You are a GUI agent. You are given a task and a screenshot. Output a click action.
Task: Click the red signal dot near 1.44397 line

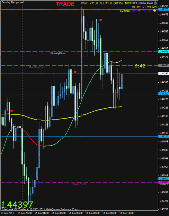tap(75, 72)
